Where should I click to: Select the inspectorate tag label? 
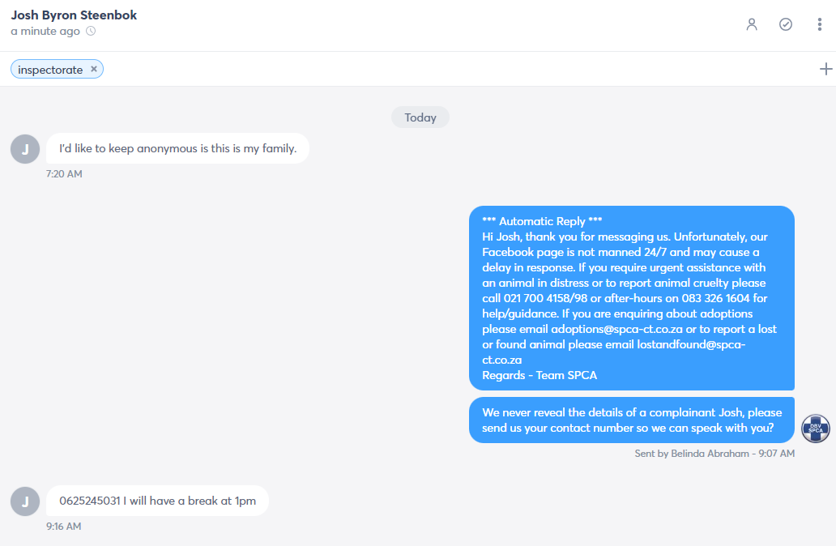coord(50,70)
